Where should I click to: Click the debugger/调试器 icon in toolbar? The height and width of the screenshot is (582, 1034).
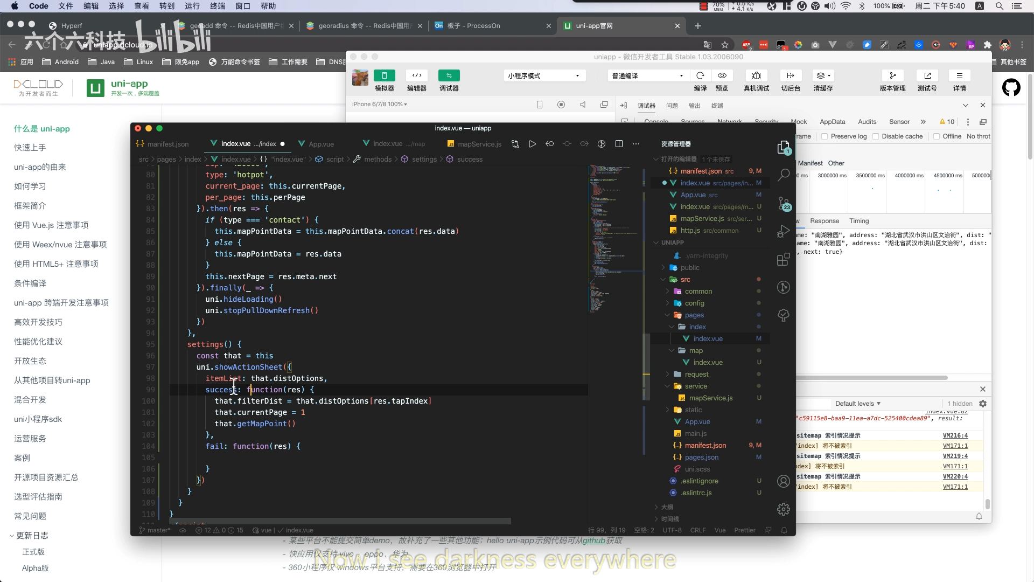(x=450, y=80)
